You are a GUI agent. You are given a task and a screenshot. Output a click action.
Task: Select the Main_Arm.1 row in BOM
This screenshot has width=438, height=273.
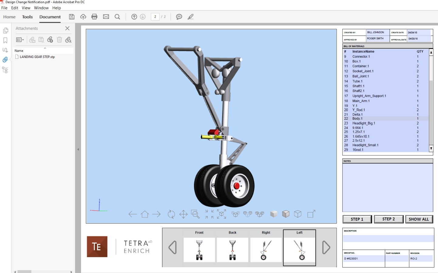385,101
